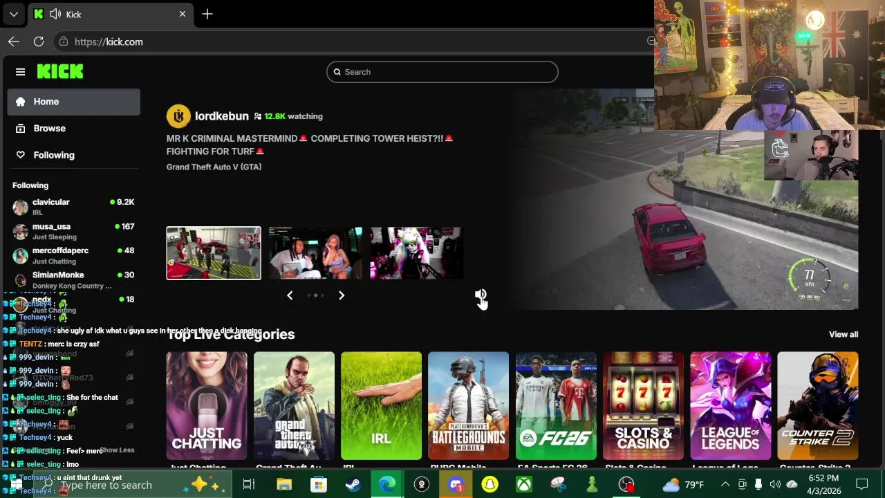Open system volume control
This screenshot has width=885, height=498.
click(x=775, y=485)
